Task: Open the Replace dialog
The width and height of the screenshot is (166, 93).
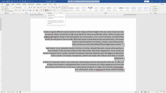Action: 155,9
